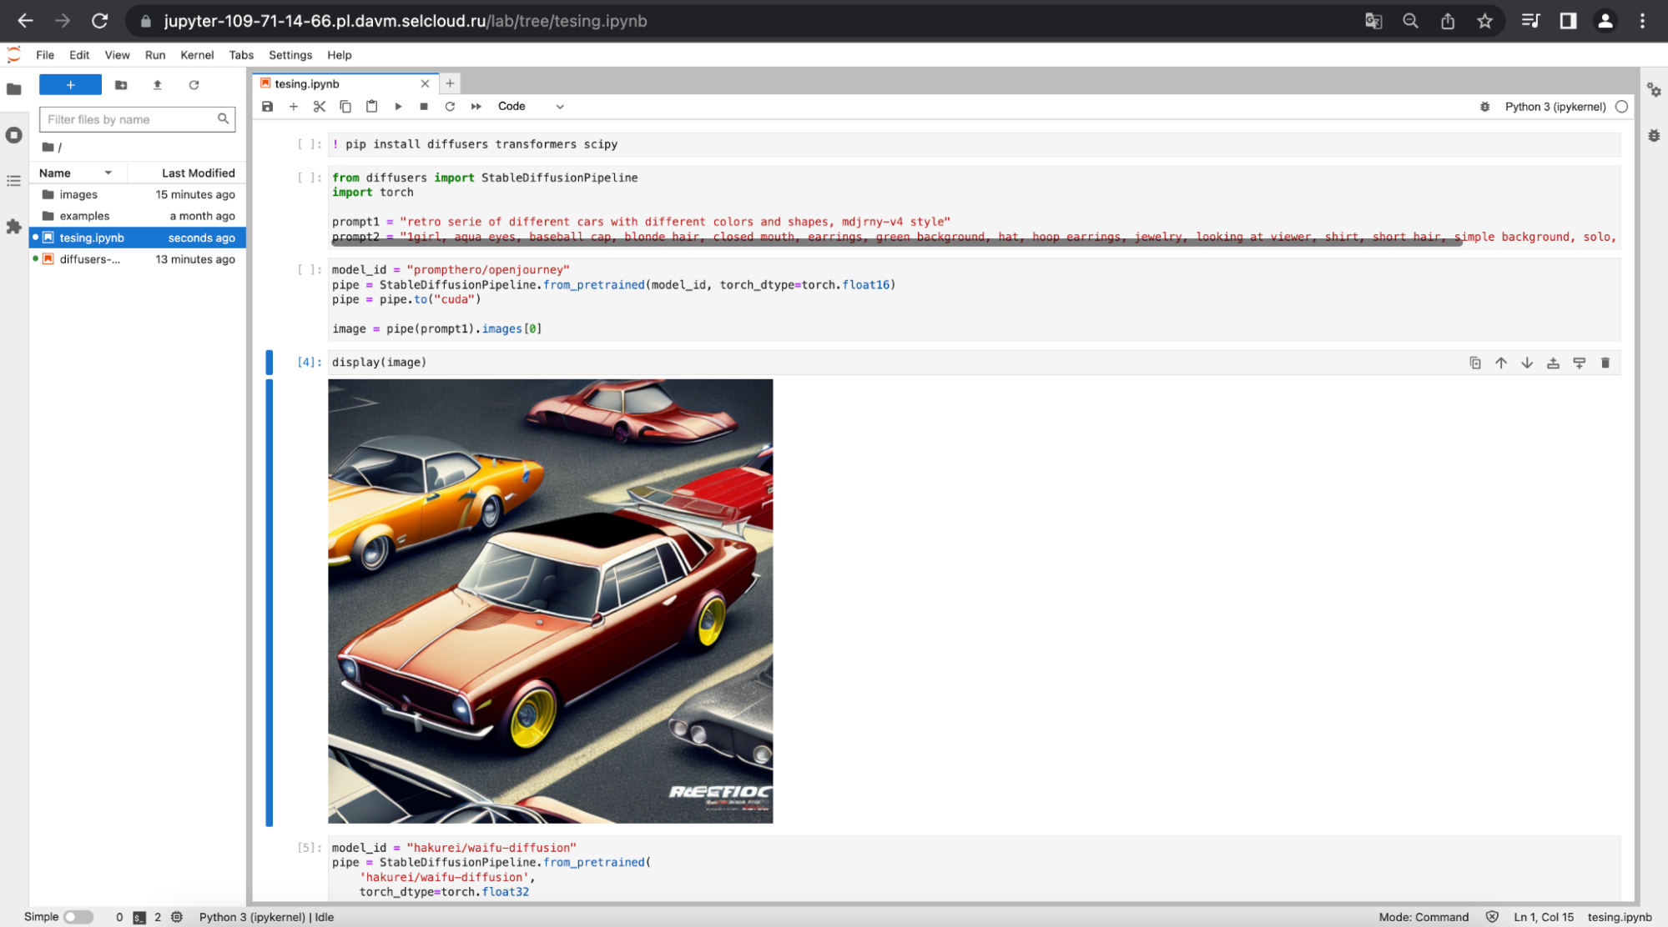
Task: Click the kernels gear icon in status bar
Action: [x=177, y=917]
